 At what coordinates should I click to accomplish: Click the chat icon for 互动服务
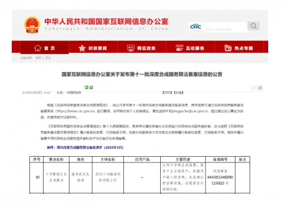179,48
